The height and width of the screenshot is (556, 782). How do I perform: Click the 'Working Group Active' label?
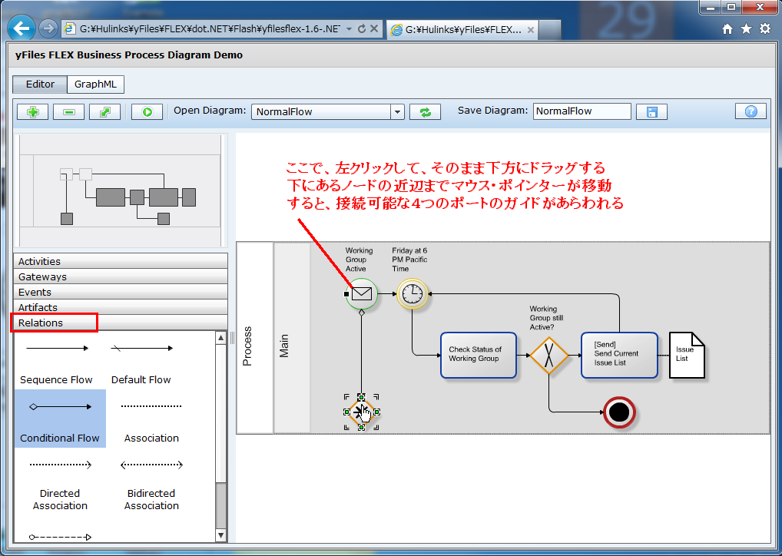(x=359, y=260)
